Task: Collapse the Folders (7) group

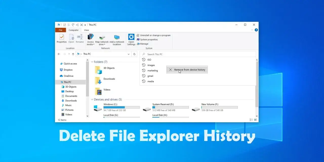Action: pos(92,62)
